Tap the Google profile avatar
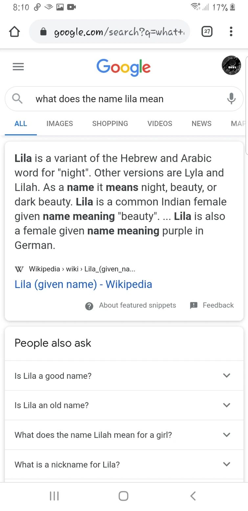 (x=231, y=65)
